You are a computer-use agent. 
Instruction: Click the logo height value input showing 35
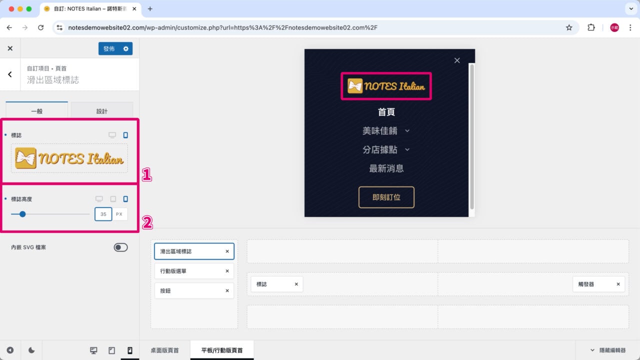[x=103, y=214]
